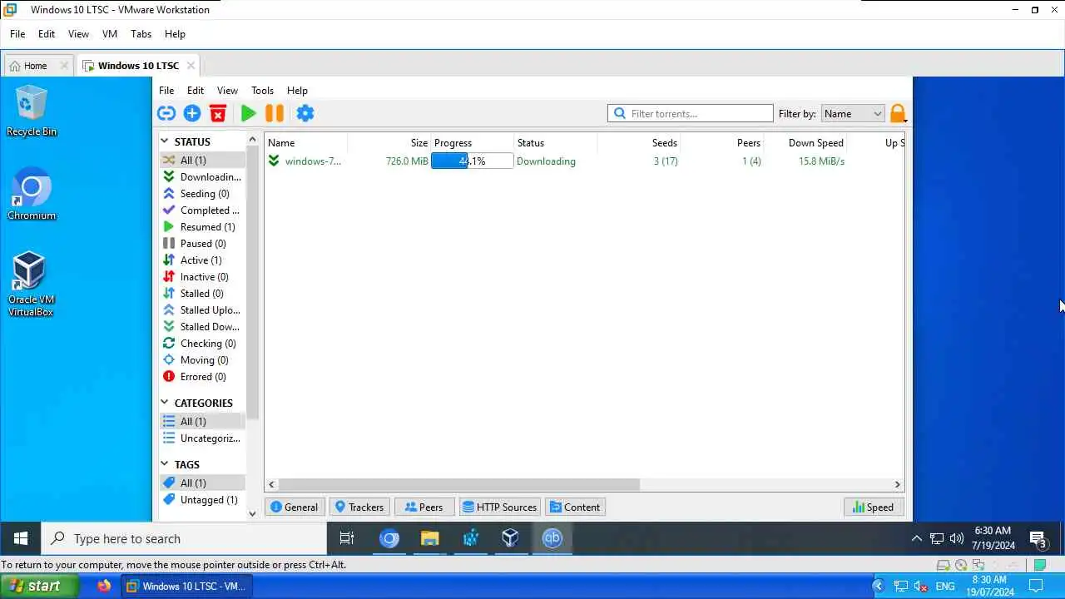Select Active (1) status filter

click(202, 260)
